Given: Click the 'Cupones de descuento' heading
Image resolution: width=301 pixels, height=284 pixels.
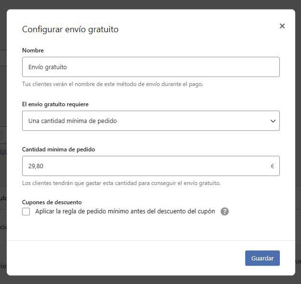Looking at the screenshot, I should pos(52,202).
